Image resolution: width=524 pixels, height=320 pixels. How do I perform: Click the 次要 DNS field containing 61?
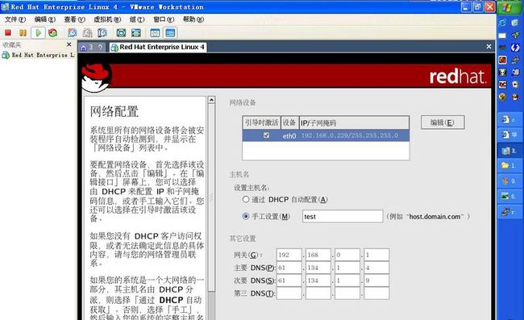pyautogui.click(x=289, y=281)
